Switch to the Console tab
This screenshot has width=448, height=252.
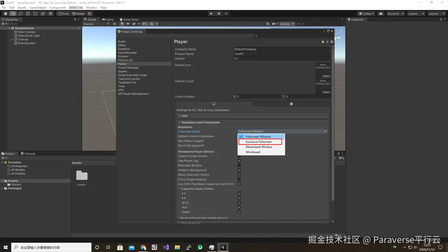(x=28, y=154)
